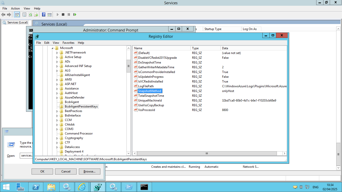Click Cancel in the Run dialog
342x192 pixels.
pyautogui.click(x=66, y=171)
